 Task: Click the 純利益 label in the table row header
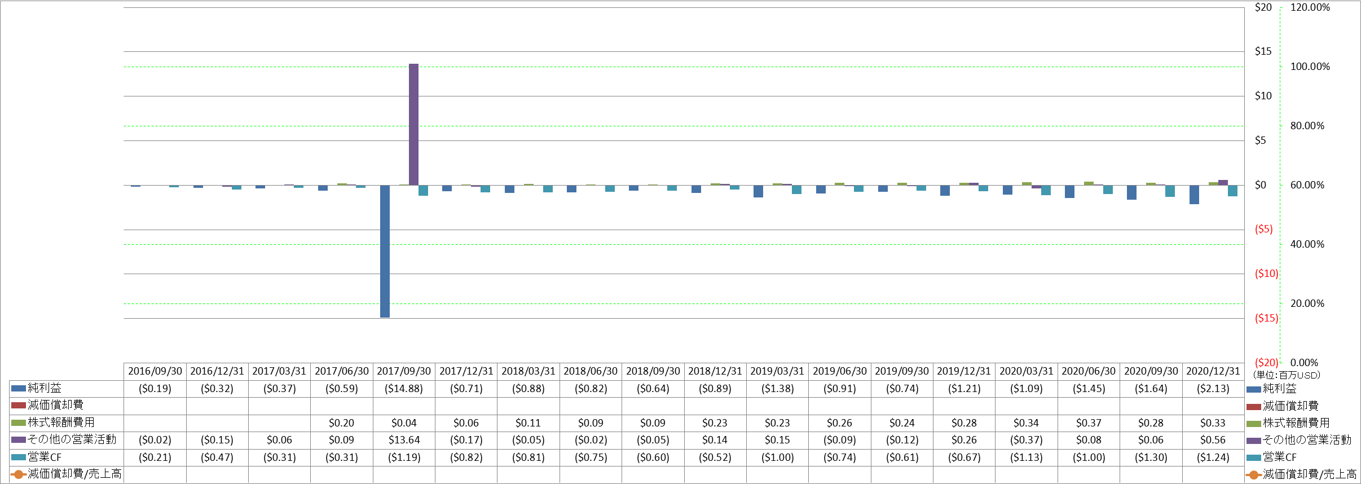pos(45,388)
